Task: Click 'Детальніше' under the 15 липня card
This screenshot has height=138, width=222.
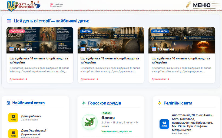Action: (x=90, y=79)
